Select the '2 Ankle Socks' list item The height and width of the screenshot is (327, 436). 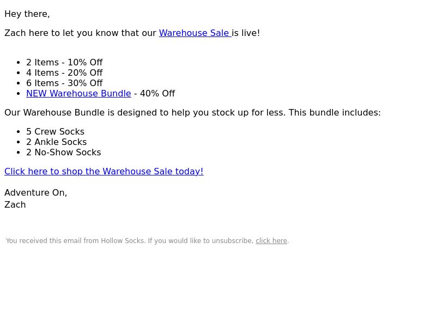(57, 142)
